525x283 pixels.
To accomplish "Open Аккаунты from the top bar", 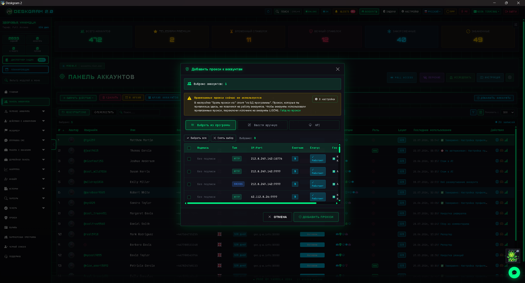I will tap(369, 11).
